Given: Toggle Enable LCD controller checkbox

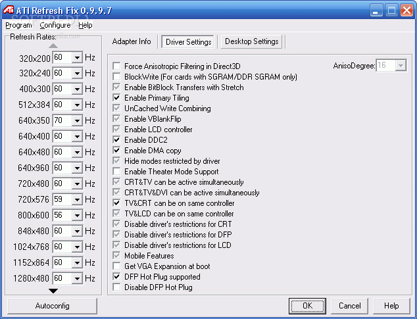Looking at the screenshot, I should [x=116, y=130].
